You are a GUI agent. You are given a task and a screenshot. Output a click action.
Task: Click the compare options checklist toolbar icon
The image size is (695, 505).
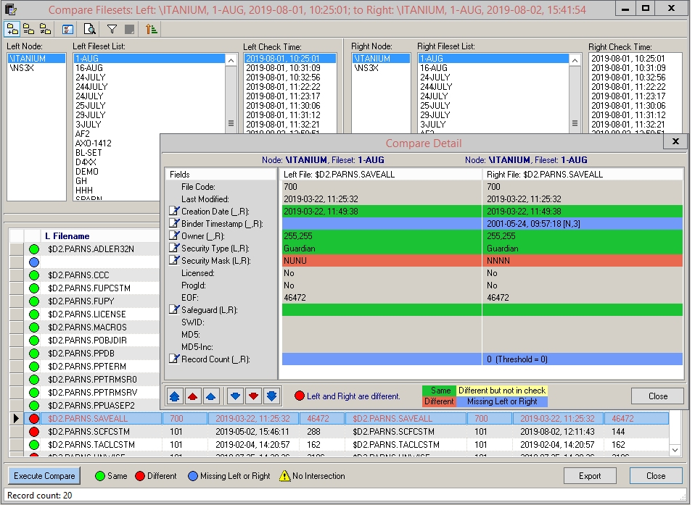click(x=67, y=29)
